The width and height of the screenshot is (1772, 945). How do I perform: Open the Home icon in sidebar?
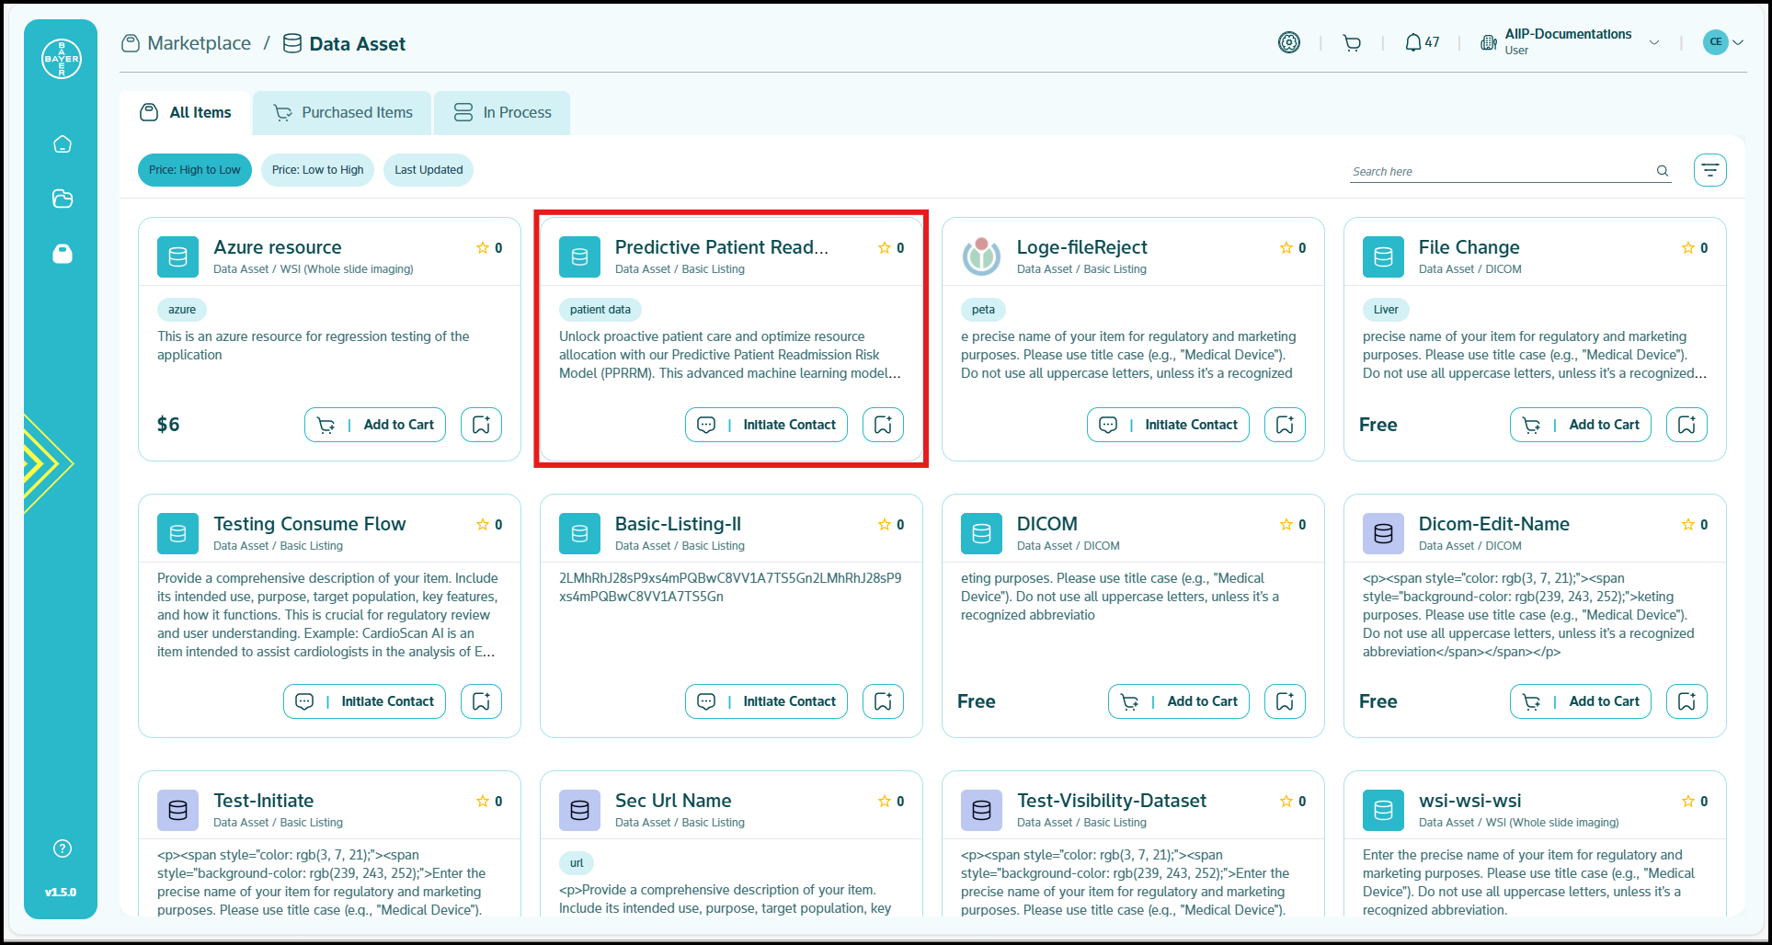click(63, 144)
